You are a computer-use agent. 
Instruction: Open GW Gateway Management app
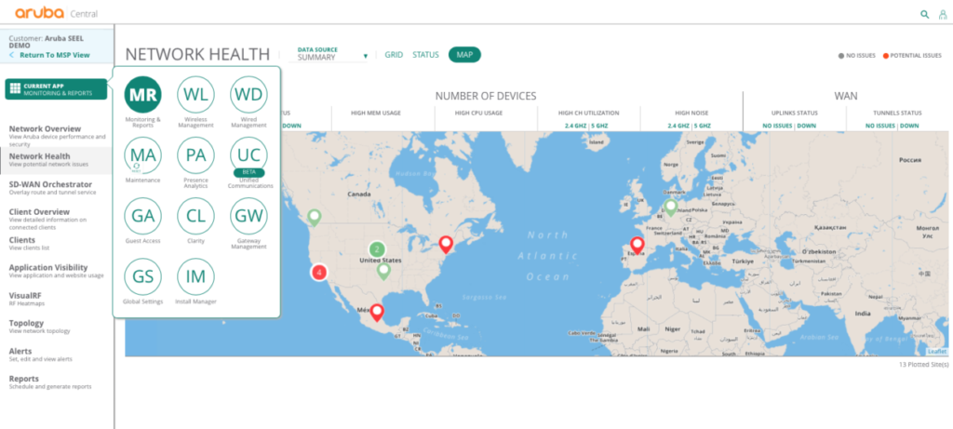[x=248, y=215]
